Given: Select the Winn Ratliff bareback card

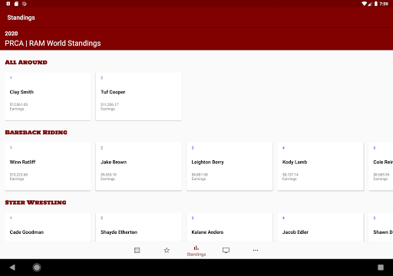Looking at the screenshot, I should point(48,166).
